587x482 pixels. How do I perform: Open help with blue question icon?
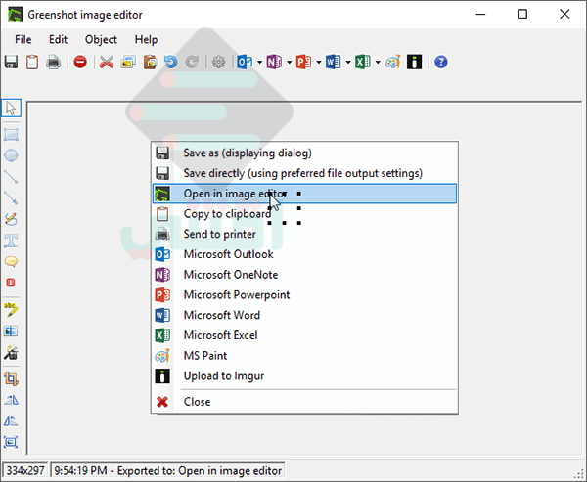click(441, 62)
